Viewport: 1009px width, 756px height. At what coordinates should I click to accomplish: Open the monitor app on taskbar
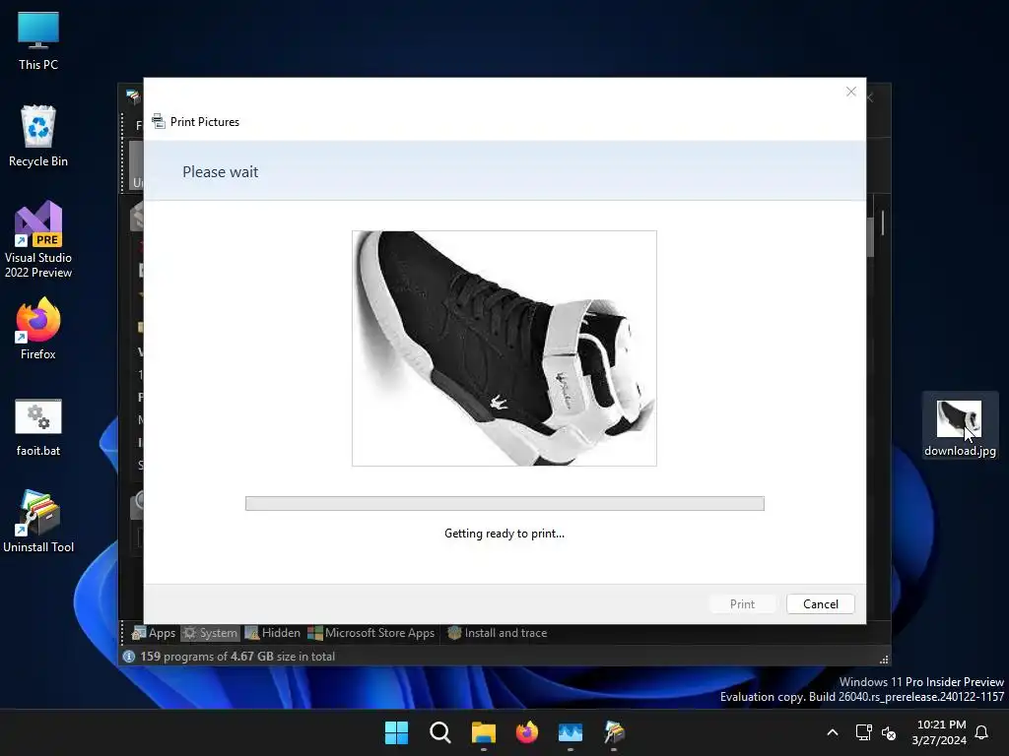pos(571,732)
